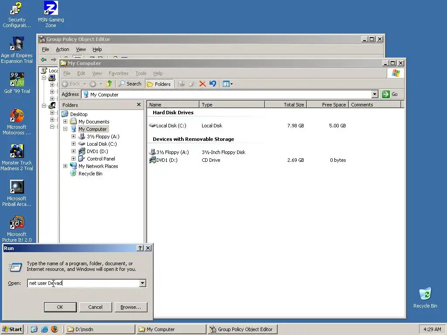Collapse My Computer in the folder tree
Image resolution: width=447 pixels, height=335 pixels.
point(65,129)
